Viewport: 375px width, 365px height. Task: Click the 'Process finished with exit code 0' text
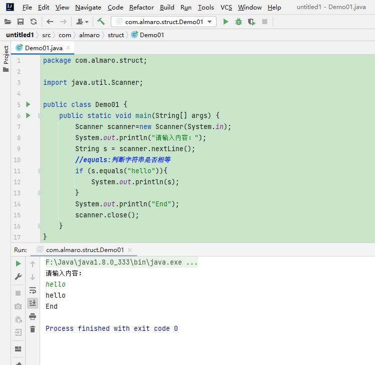(112, 328)
